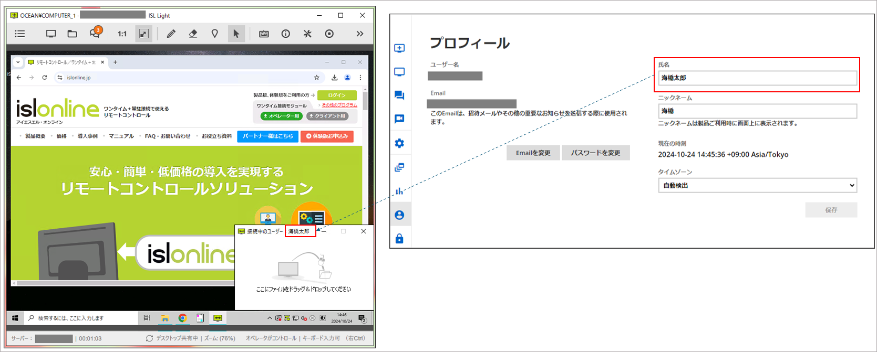The width and height of the screenshot is (877, 352).
Task: Select the pencil drawing tool
Action: point(171,34)
